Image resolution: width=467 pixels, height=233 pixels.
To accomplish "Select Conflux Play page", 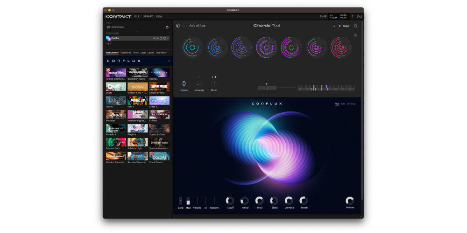I will click(x=337, y=104).
